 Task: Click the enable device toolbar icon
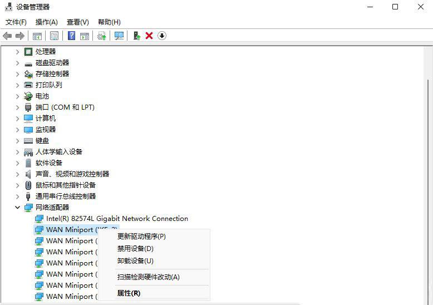[137, 36]
